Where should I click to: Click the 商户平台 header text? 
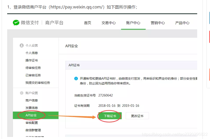click(54, 22)
